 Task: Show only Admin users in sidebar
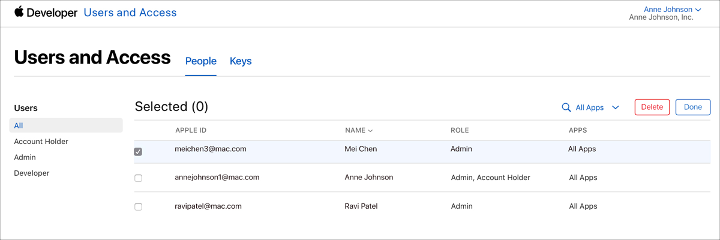coord(25,157)
